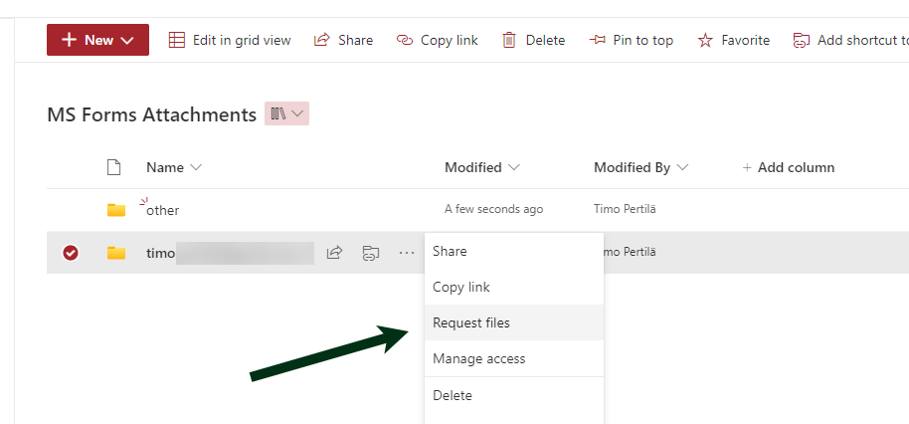
Task: Deselect the checked timo folder row
Action: 71,253
